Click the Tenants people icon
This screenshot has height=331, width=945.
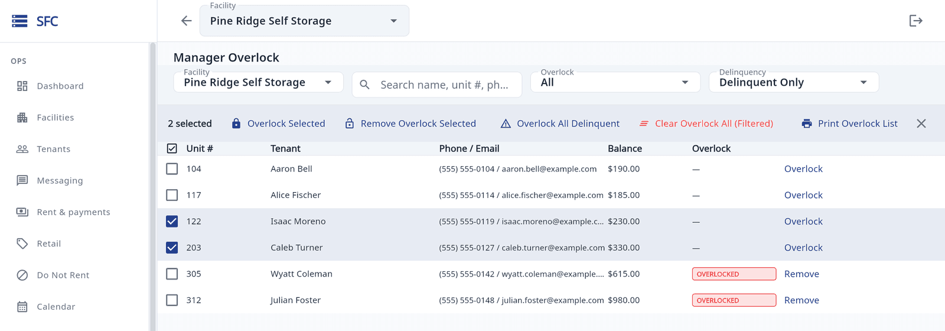22,149
